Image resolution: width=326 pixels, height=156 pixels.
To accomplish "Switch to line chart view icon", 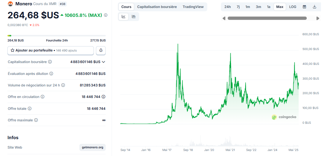I will 123,17.
